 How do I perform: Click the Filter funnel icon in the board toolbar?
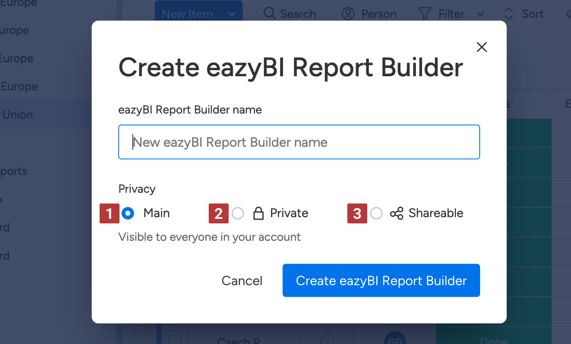tap(425, 14)
